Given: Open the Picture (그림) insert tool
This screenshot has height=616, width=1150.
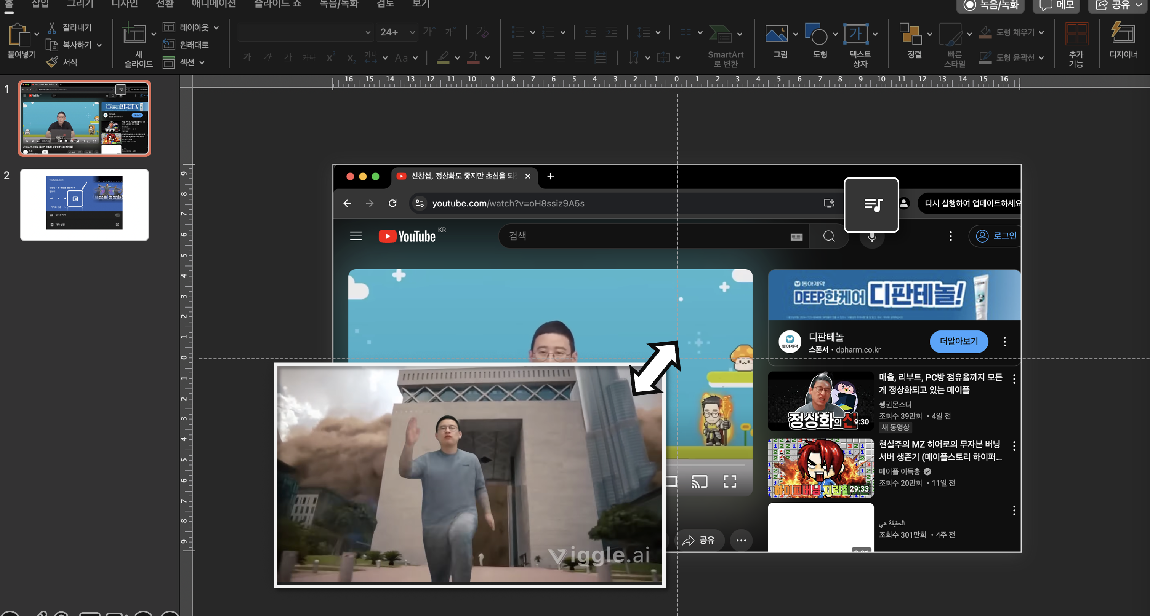Looking at the screenshot, I should click(x=776, y=34).
